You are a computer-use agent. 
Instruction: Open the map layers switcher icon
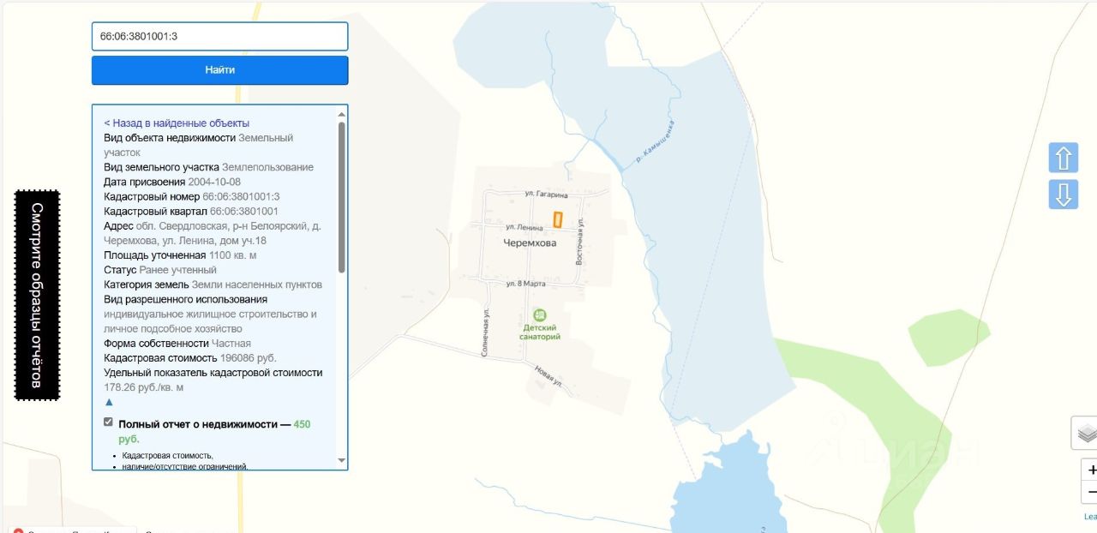(x=1086, y=433)
